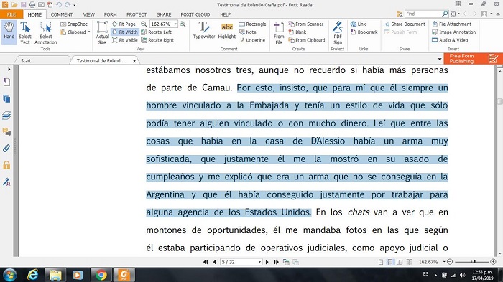Screen dimensions: 503x282
Task: Open the document tab list dropdown
Action: [440, 60]
